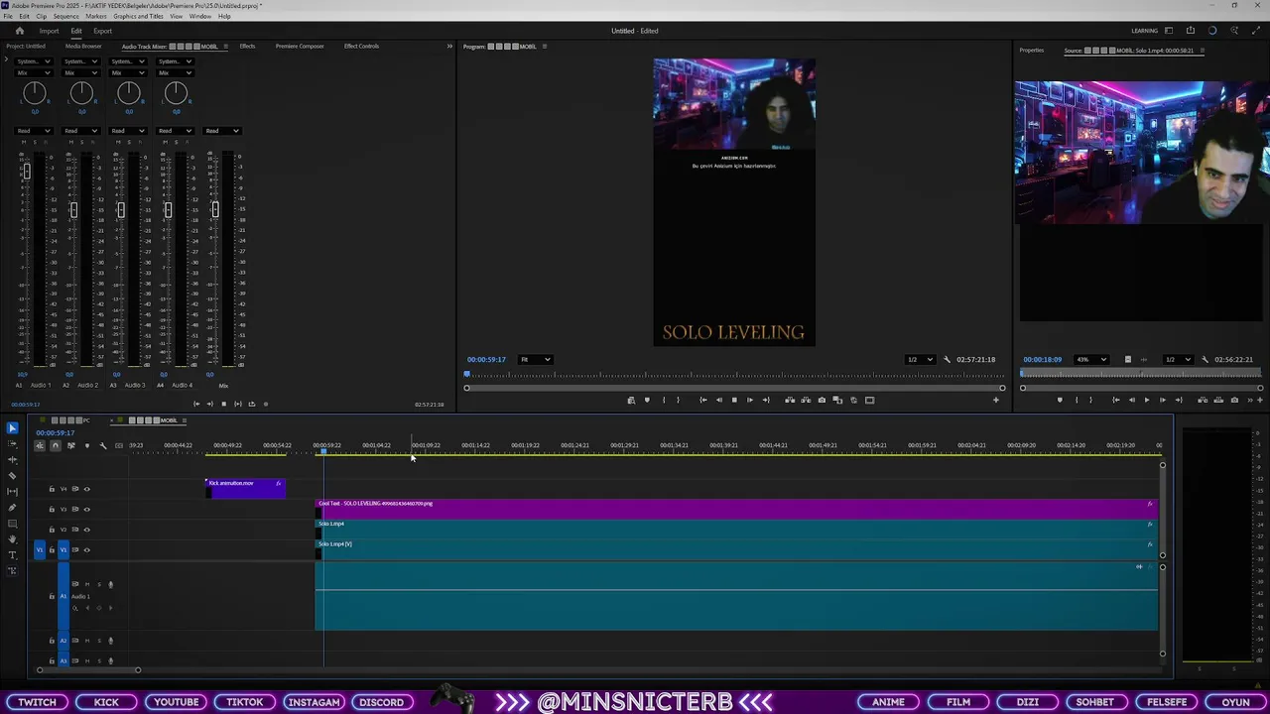Open the timeline wrench display settings
Screen dimensions: 1270x714
103,446
